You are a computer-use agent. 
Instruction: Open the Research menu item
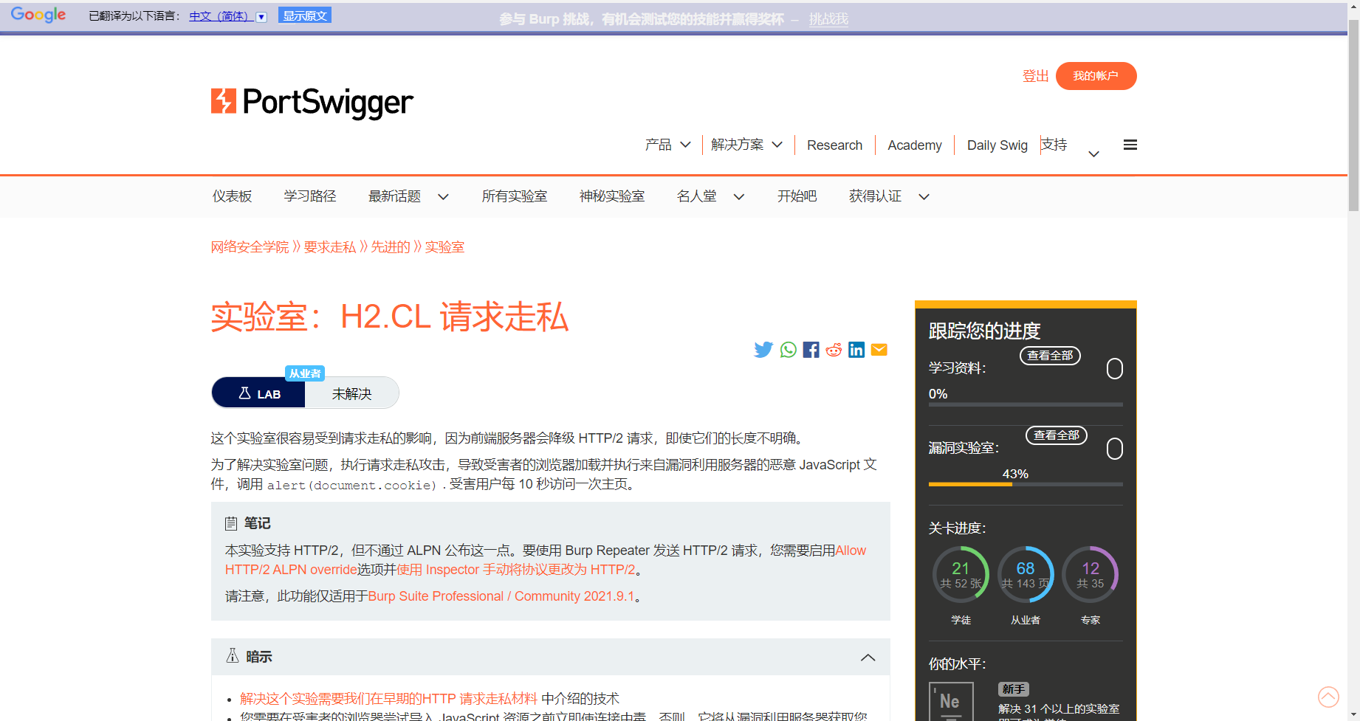click(834, 145)
